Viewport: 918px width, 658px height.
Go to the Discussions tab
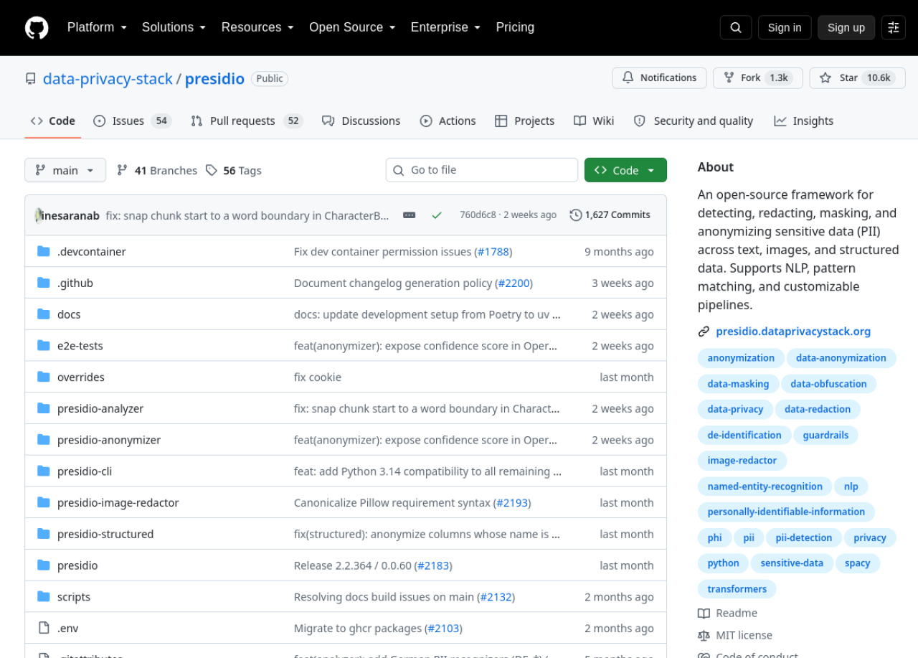(x=361, y=121)
